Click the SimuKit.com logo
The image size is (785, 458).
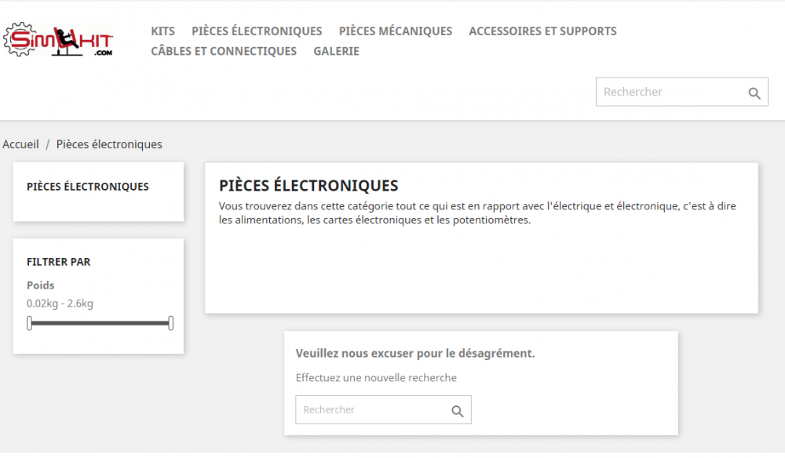[58, 38]
